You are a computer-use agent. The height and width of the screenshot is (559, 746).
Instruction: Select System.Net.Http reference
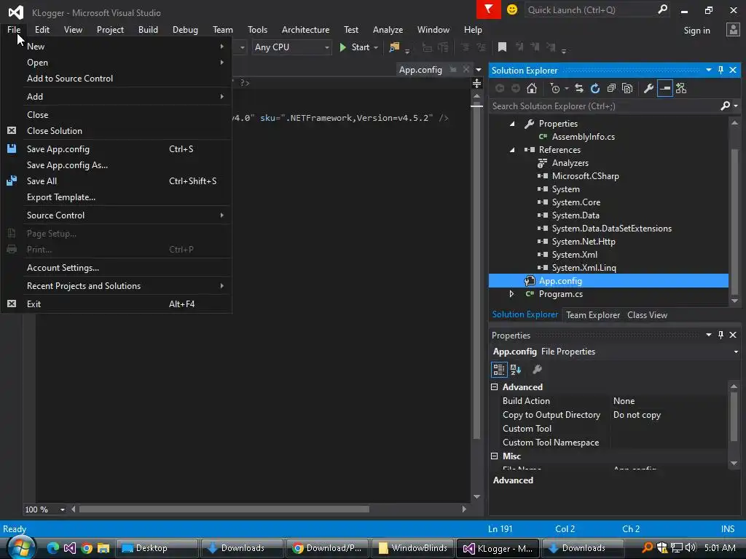tap(584, 242)
